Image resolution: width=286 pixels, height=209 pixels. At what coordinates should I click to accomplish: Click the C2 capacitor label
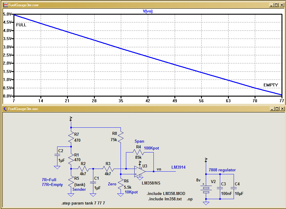pos(61,151)
